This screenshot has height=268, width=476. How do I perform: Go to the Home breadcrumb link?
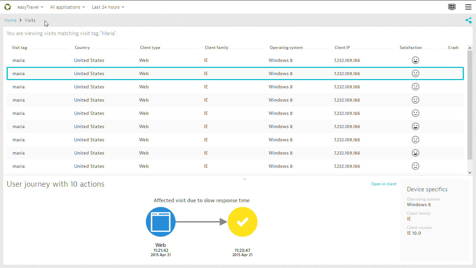(11, 20)
